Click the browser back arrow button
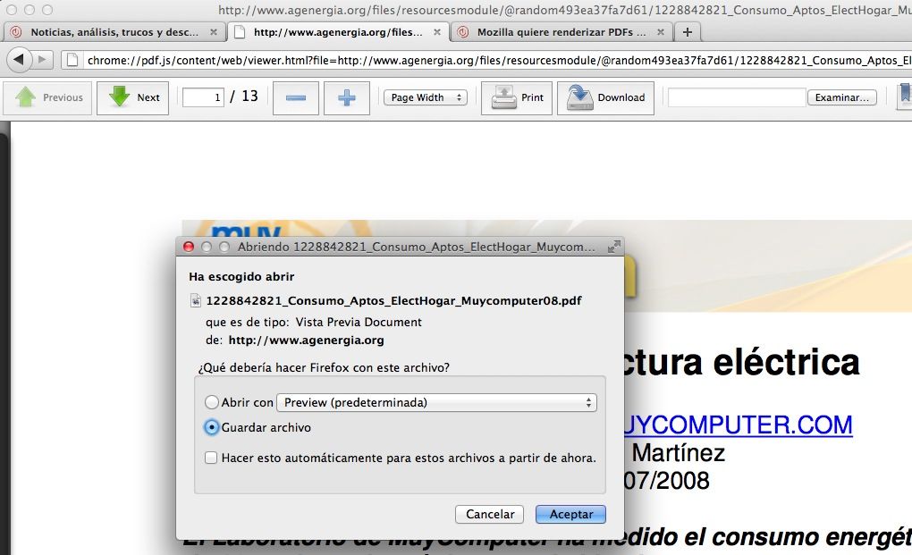 click(19, 60)
